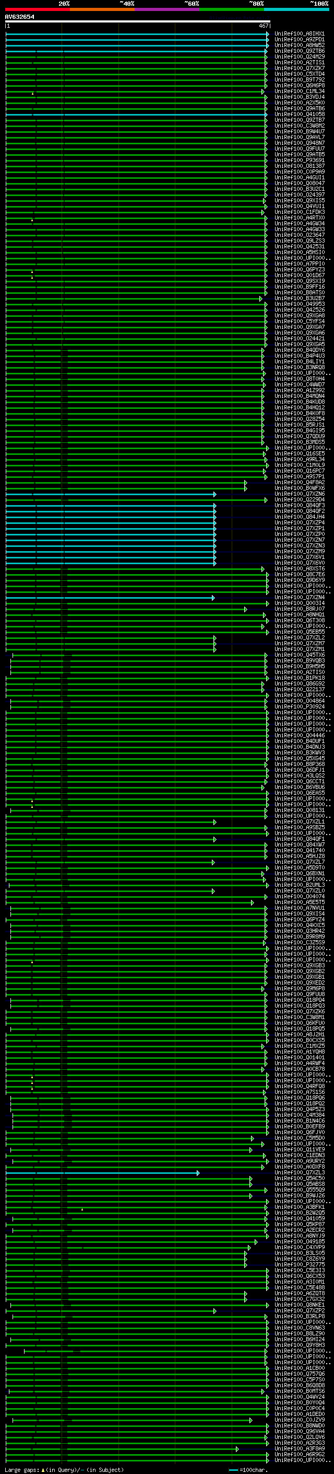
Task: Open hit UniRef100_B4QDY6
Action: [x=299, y=350]
